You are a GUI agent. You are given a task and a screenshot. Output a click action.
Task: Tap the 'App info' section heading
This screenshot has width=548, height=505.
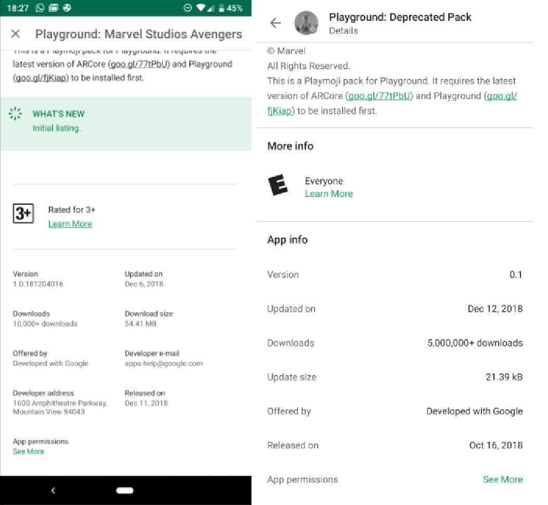[x=288, y=240]
